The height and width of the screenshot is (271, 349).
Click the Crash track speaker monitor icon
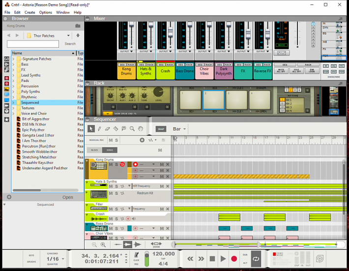(134, 219)
